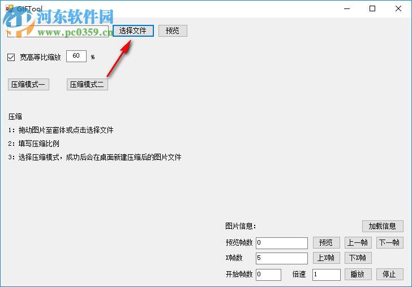Click the 图片信息: label
The height and width of the screenshot is (287, 412).
tap(241, 226)
